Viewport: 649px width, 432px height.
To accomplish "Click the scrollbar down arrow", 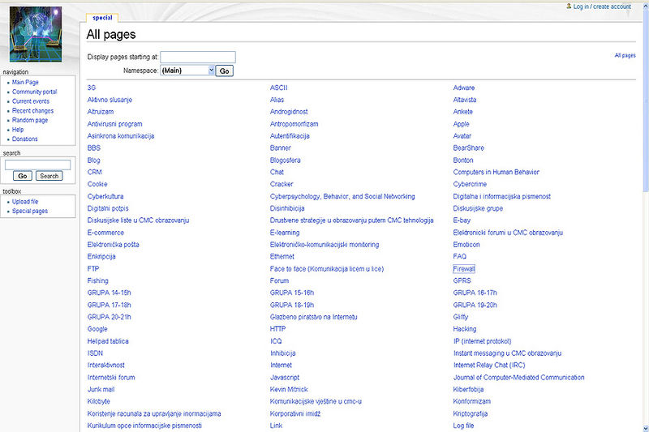I will 645,428.
